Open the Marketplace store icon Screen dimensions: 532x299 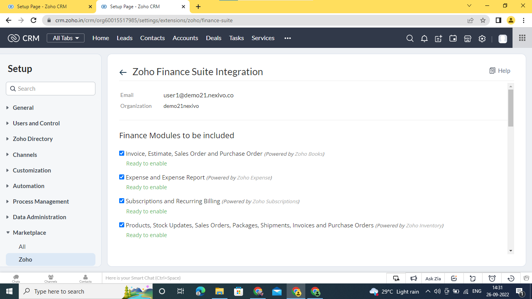[468, 38]
